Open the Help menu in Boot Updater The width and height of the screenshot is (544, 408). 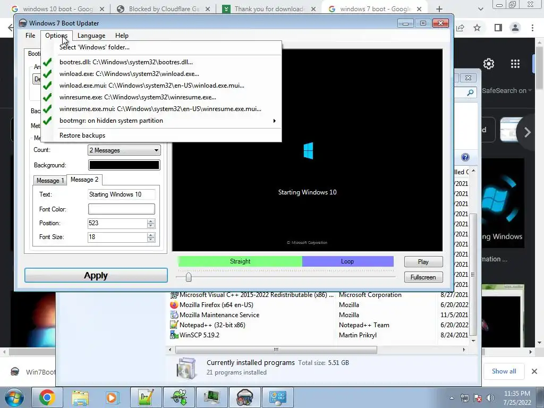pos(122,36)
